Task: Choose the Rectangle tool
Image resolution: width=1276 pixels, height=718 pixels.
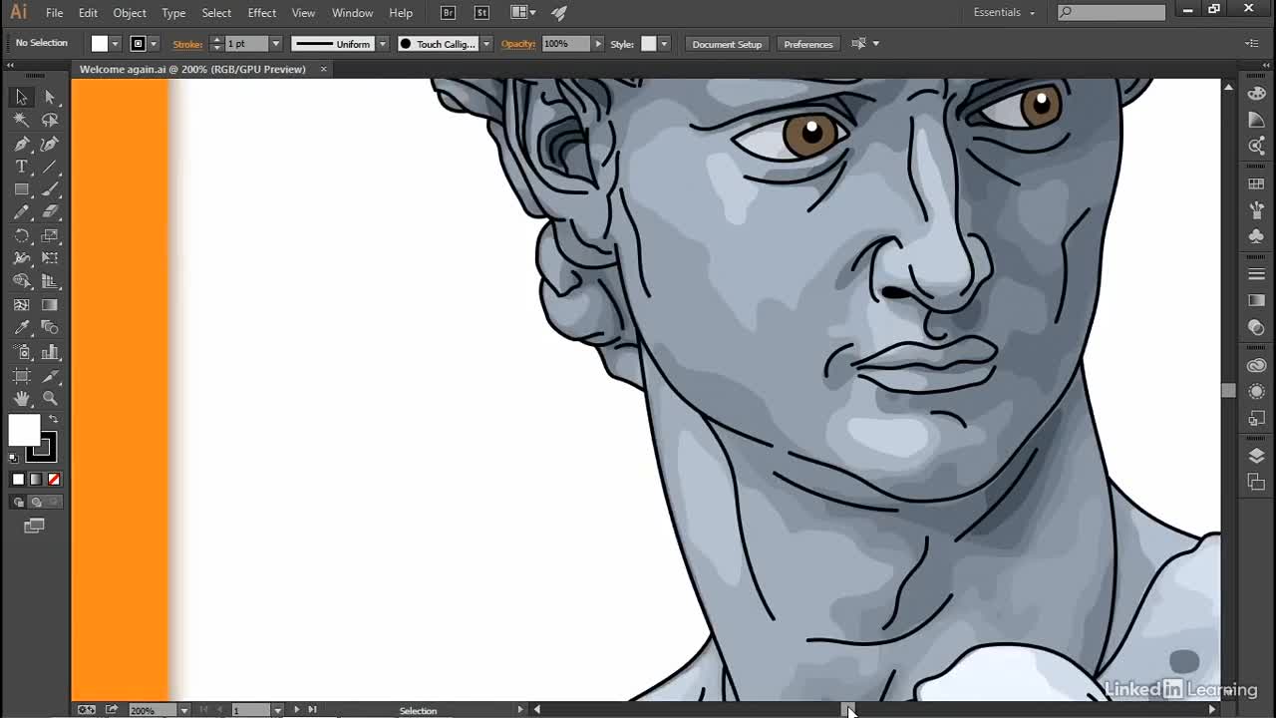Action: (x=21, y=189)
